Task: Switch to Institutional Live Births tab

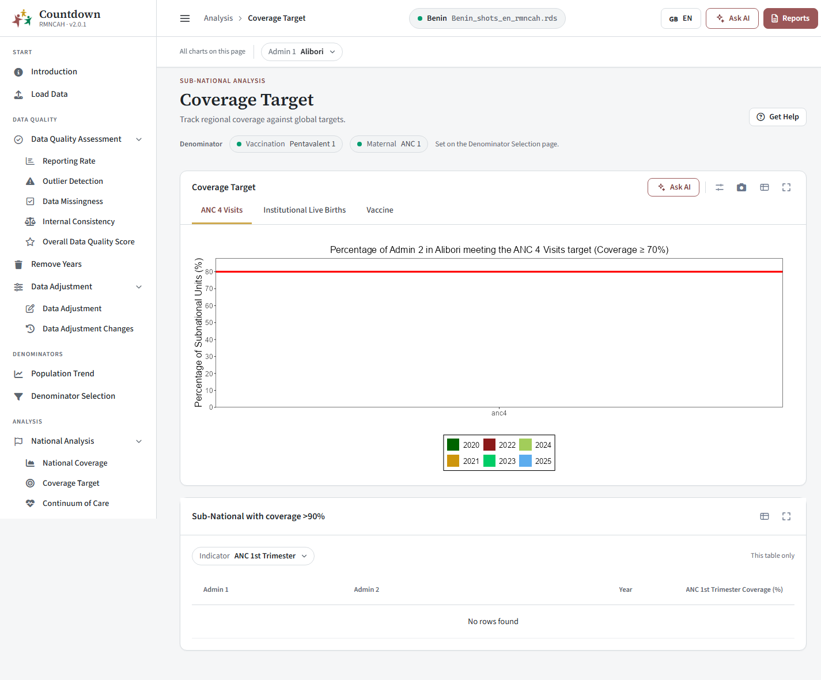Action: 305,210
